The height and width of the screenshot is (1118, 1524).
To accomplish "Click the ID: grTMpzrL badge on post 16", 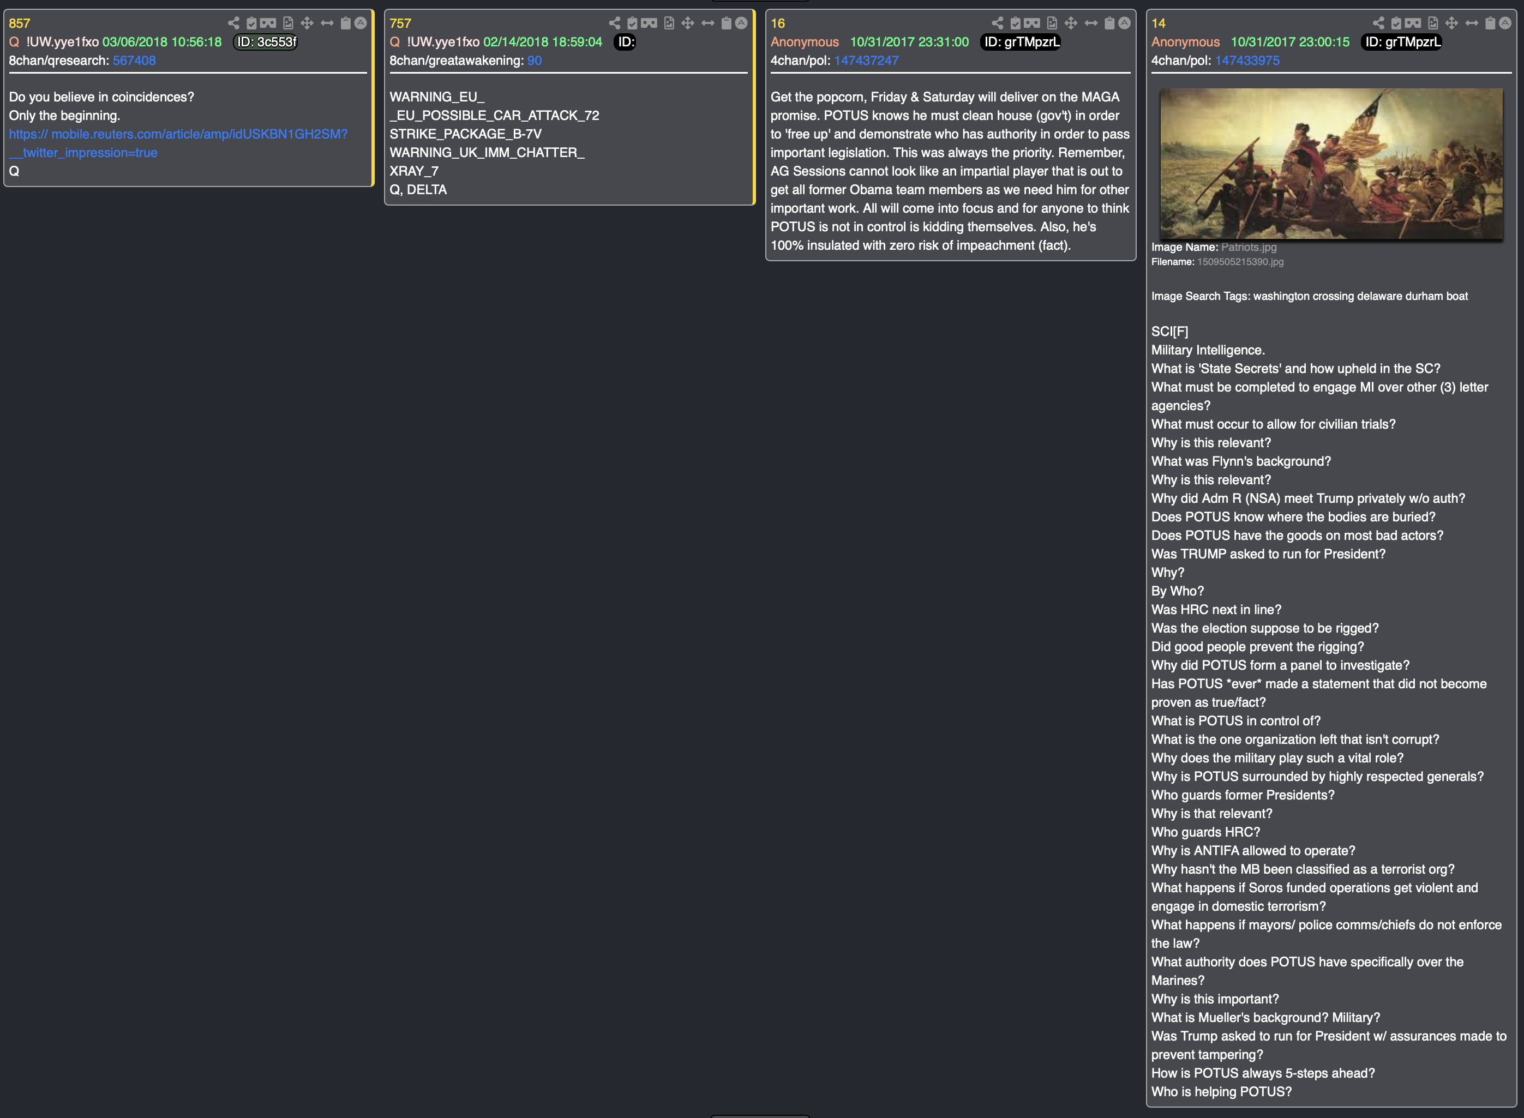I will pyautogui.click(x=1021, y=42).
